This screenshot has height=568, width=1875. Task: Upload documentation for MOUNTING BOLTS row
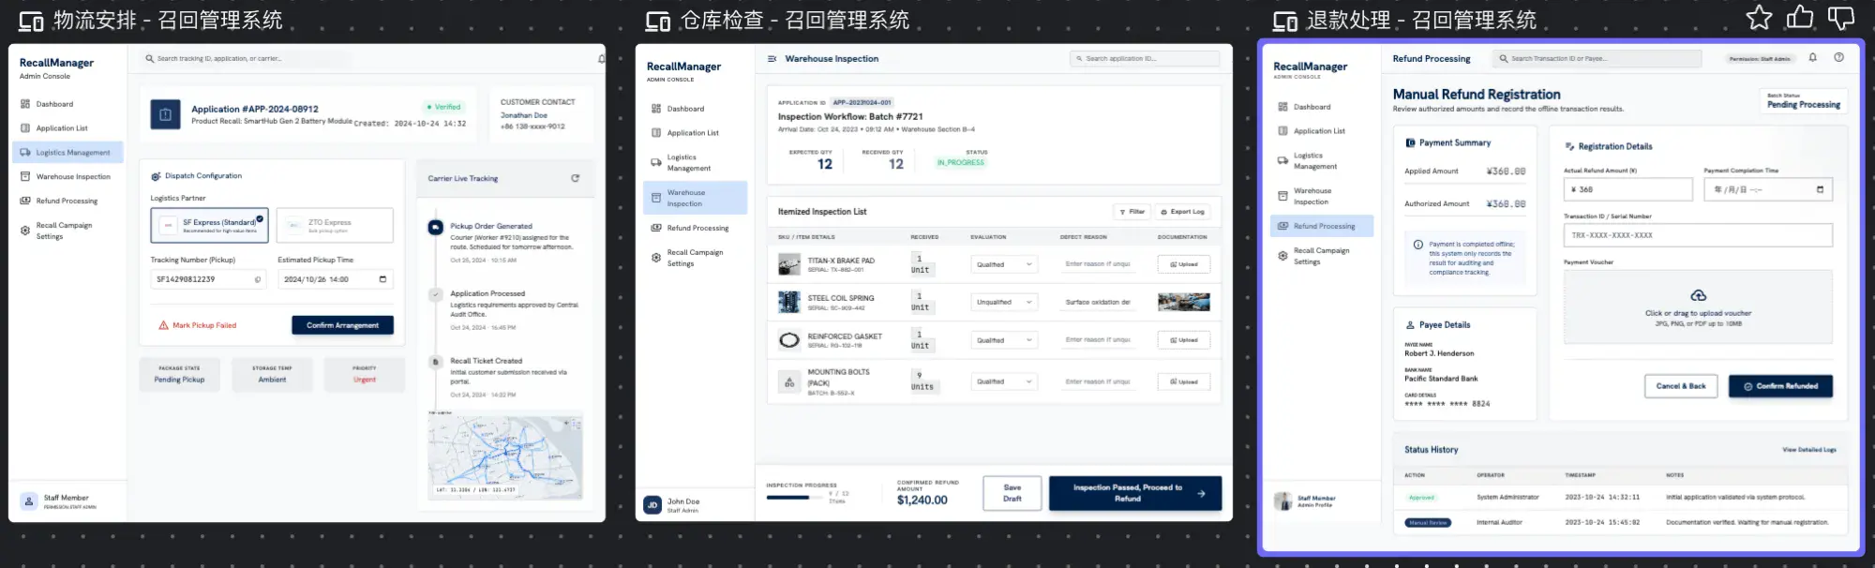(1184, 381)
